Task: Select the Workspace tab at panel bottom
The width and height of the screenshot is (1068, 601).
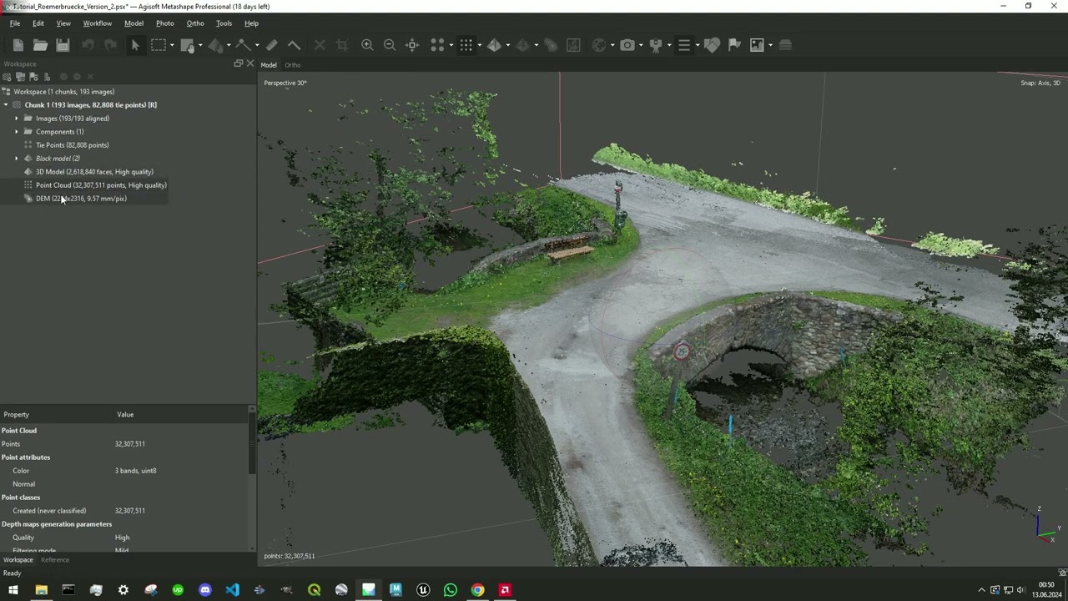Action: pos(18,560)
